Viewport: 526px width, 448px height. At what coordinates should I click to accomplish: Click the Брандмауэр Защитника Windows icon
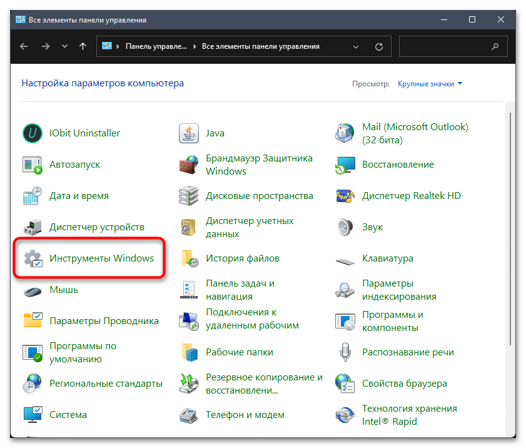click(189, 165)
